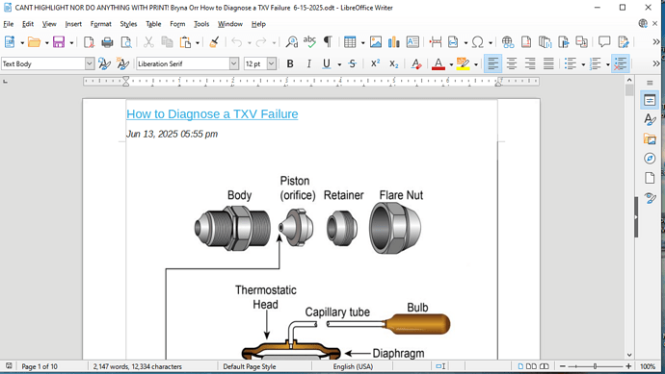This screenshot has width=665, height=374.
Task: Open the View menu
Action: [49, 24]
